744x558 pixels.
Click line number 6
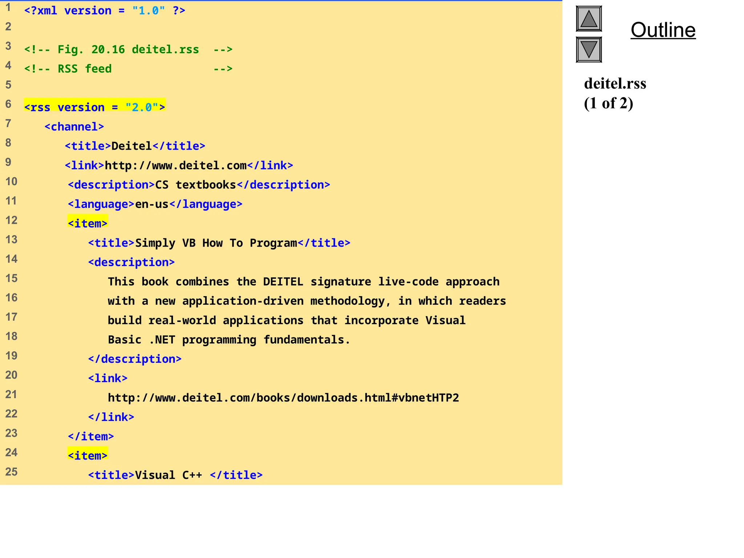pyautogui.click(x=8, y=104)
